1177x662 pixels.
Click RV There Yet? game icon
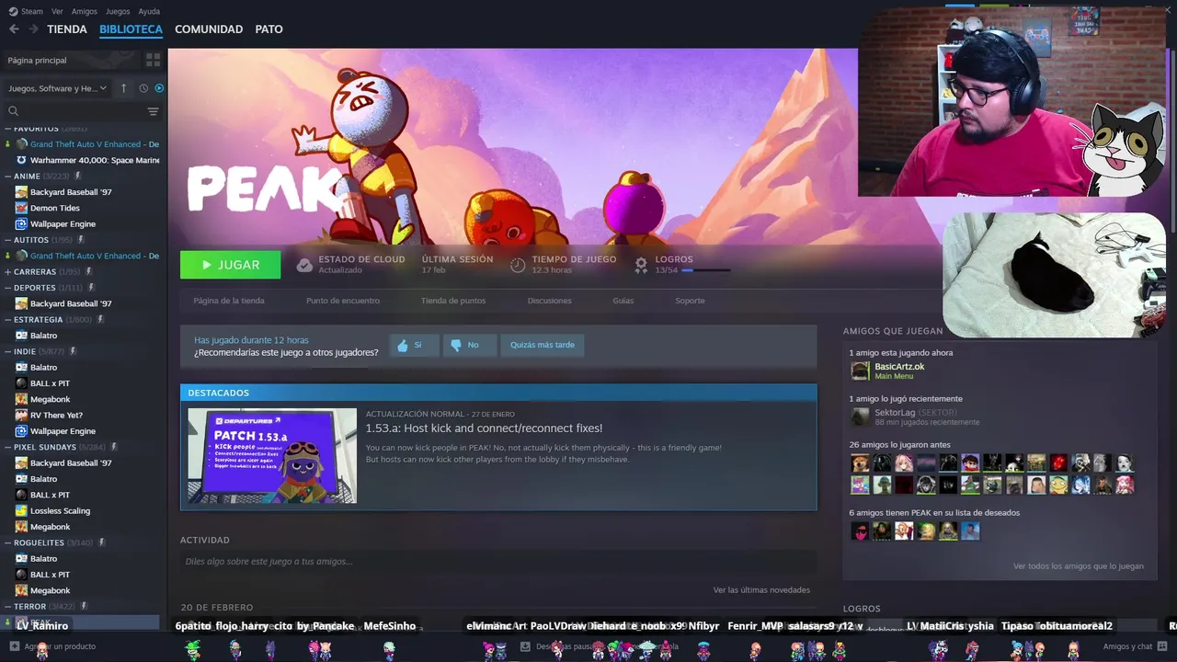[21, 415]
